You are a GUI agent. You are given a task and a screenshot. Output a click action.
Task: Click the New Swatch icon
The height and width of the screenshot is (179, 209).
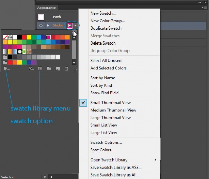pos(58,69)
